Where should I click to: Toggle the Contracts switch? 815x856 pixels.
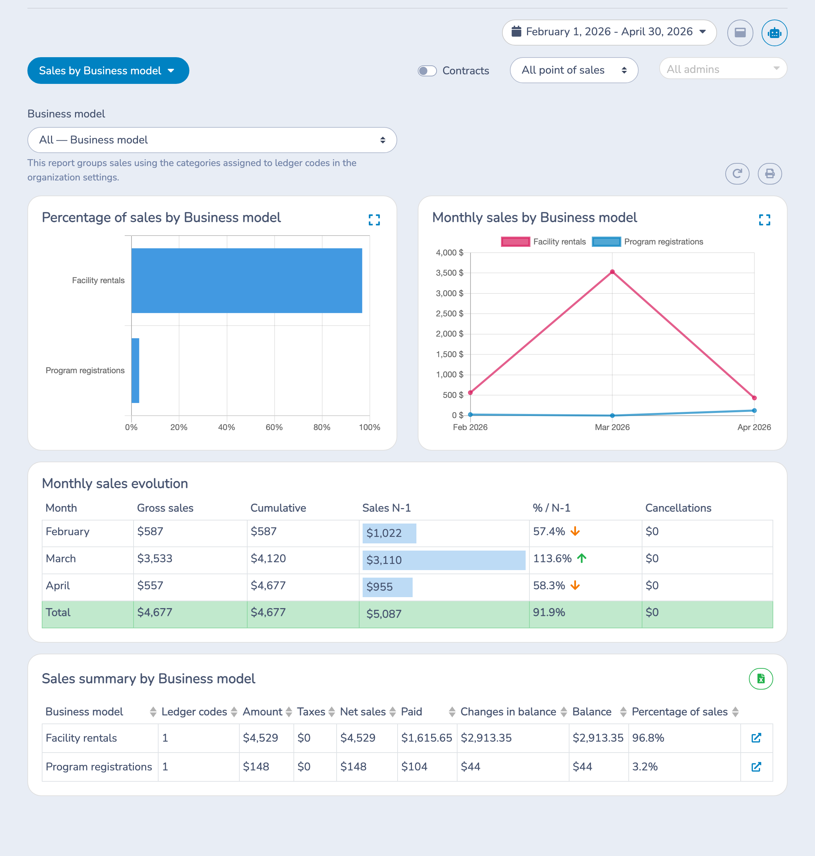[427, 70]
